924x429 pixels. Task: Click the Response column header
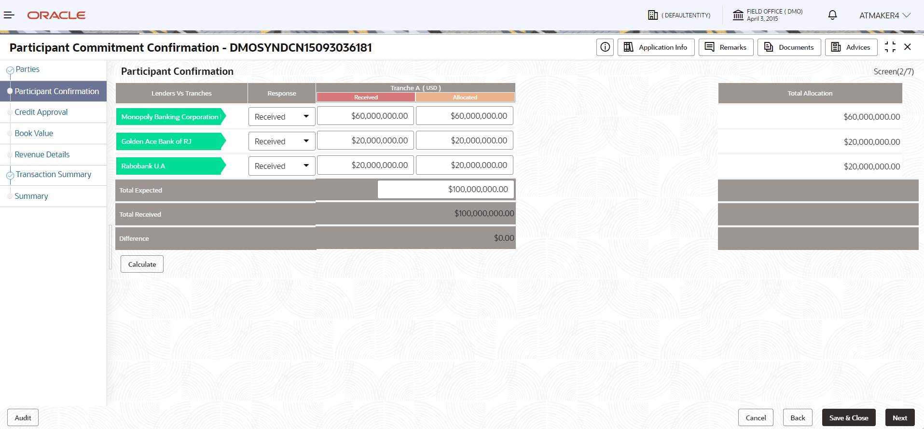pyautogui.click(x=282, y=93)
